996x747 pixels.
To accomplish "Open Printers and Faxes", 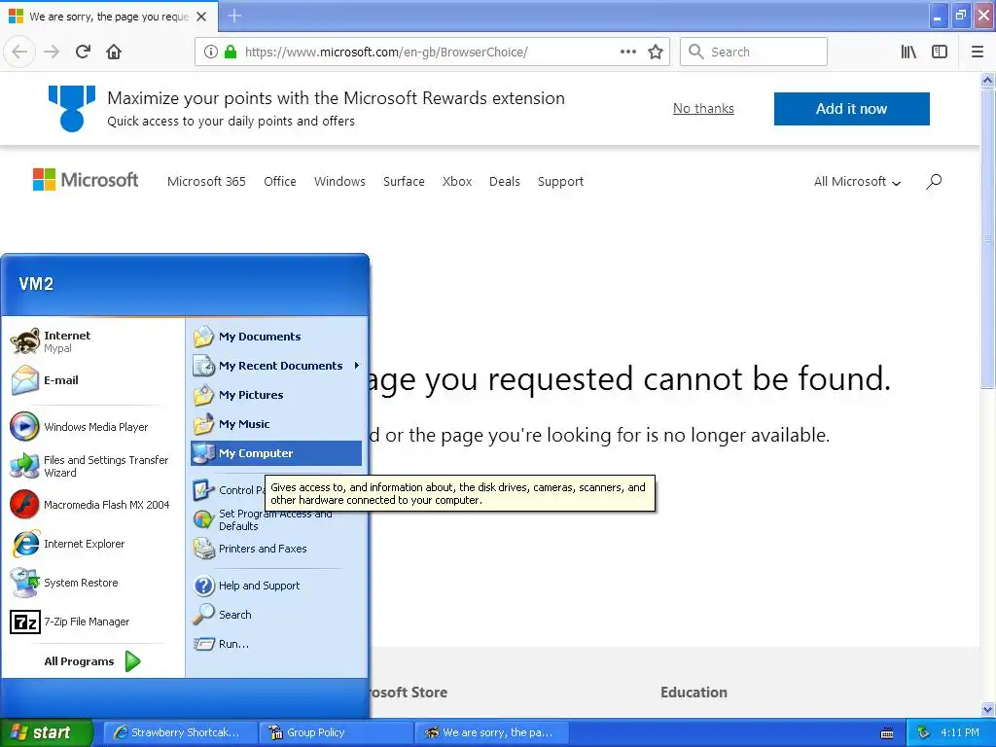I will pos(276,549).
